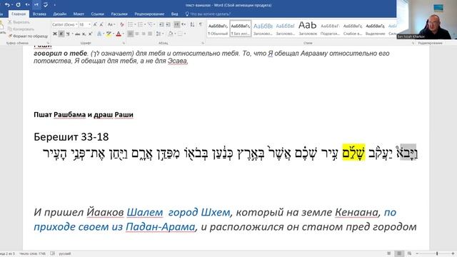The image size is (457, 257).
Task: Toggle bold (Ж) formatting
Action: 55,34
